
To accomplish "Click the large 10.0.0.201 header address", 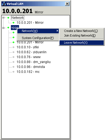I will pyautogui.click(x=17, y=11).
